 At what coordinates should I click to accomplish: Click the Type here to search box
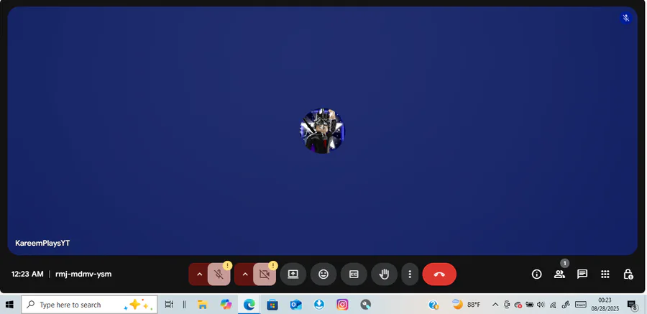[89, 305]
